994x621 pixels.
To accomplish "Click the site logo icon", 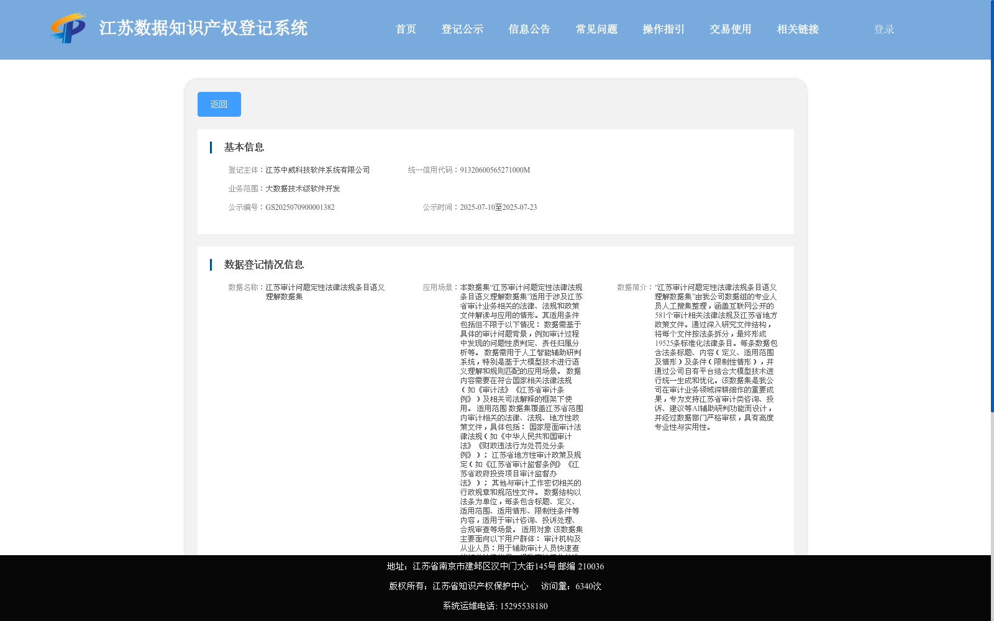I will [x=68, y=29].
